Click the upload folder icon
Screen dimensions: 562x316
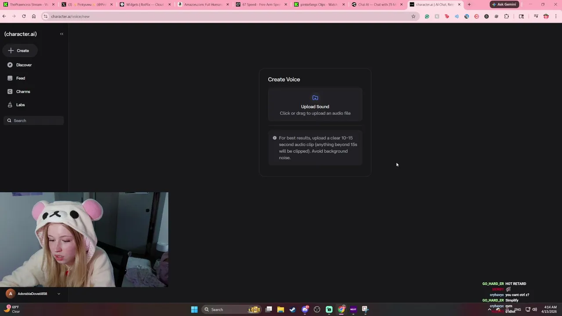coord(315,98)
